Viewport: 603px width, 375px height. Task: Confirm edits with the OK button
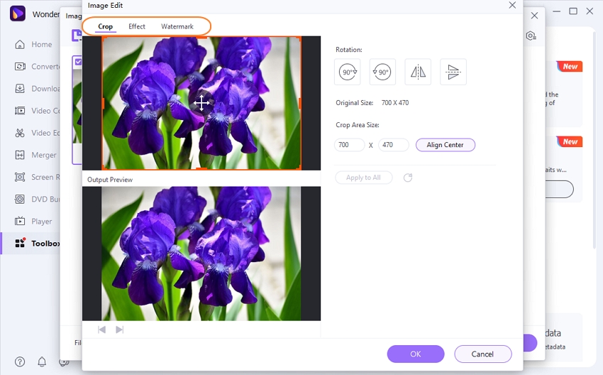pos(416,354)
